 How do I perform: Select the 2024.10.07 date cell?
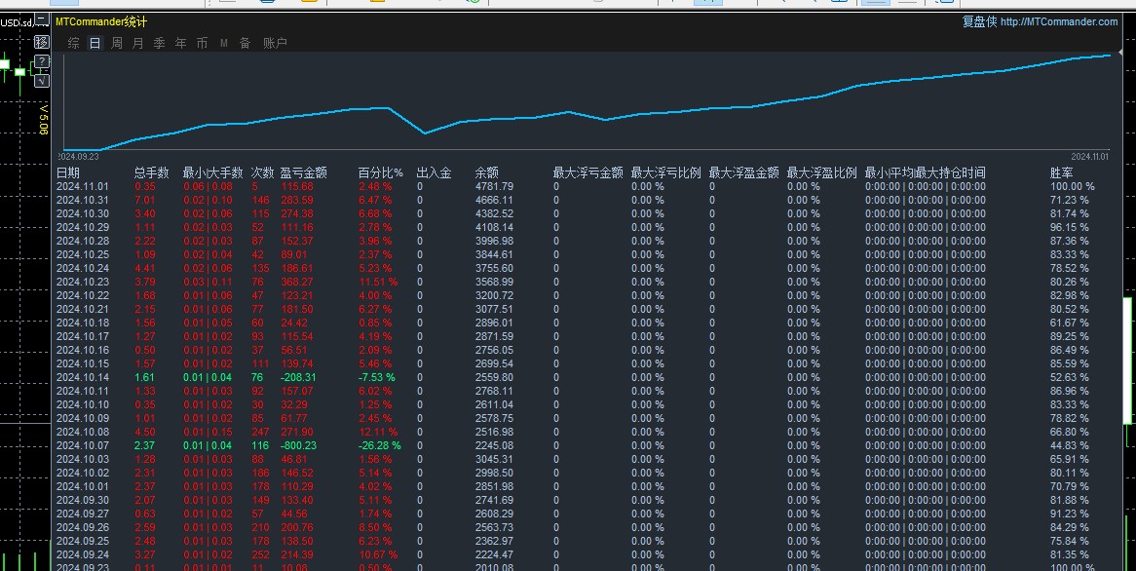(x=83, y=445)
